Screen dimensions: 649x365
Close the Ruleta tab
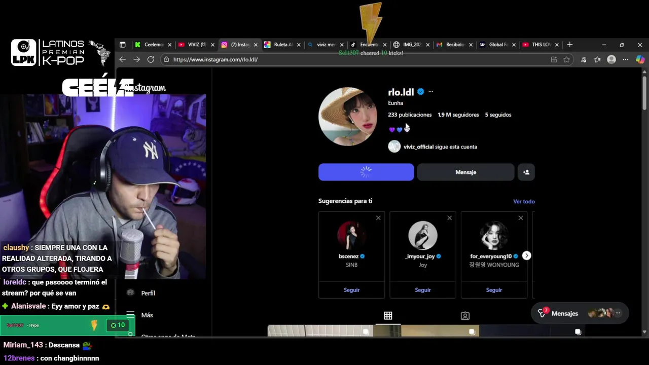[x=299, y=45]
